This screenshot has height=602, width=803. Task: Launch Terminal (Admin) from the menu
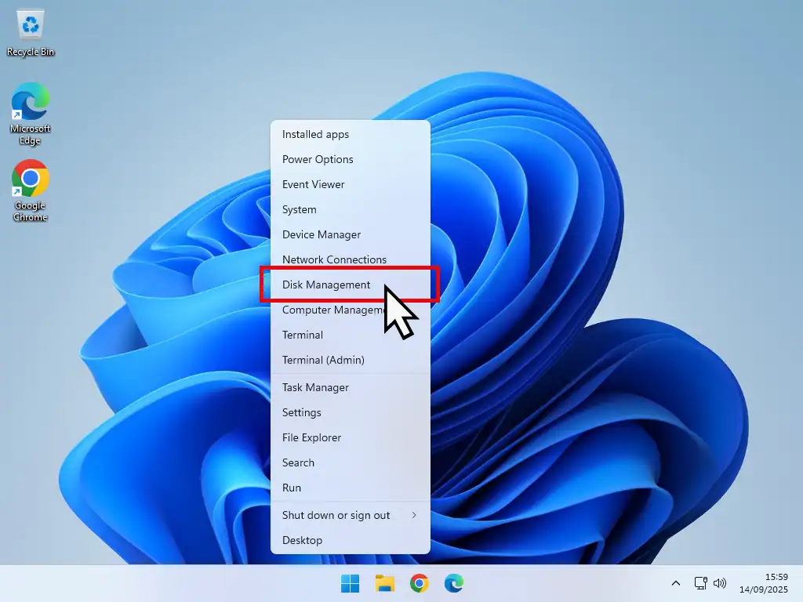[x=351, y=360]
